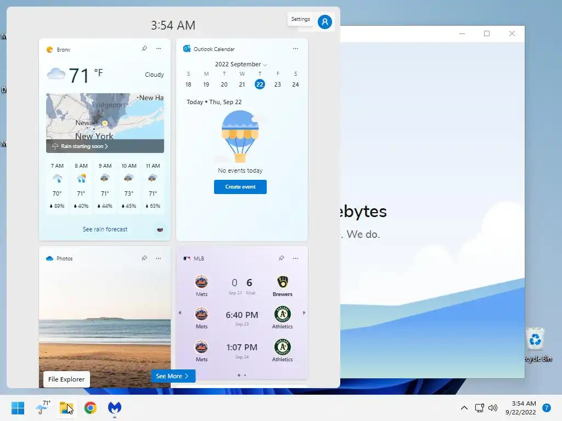
Task: Select September 23 in the calendar
Action: tap(277, 84)
